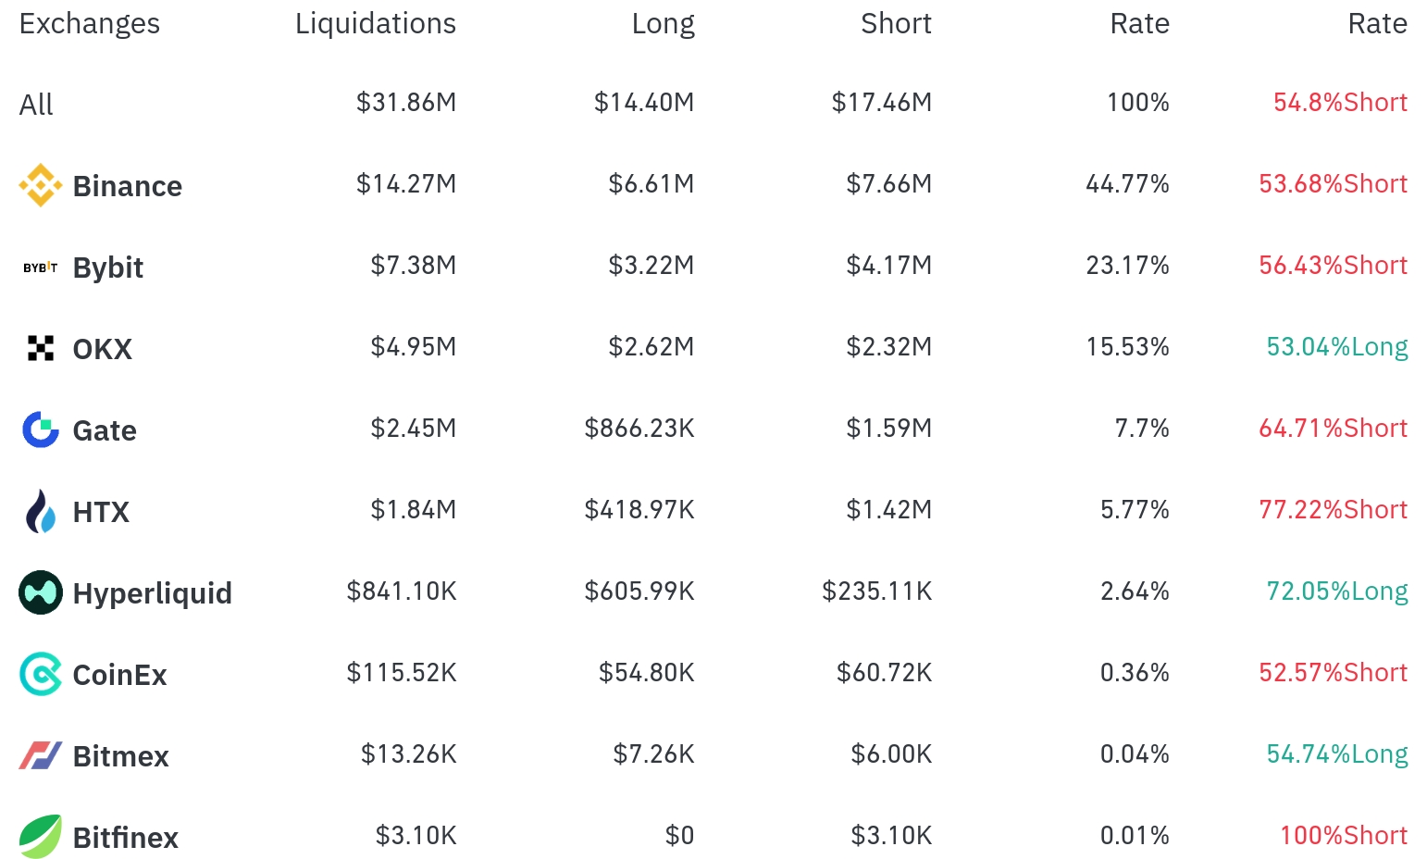Click HTX's 77.22%Short rate value
This screenshot has height=859, width=1427.
pyautogui.click(x=1333, y=510)
